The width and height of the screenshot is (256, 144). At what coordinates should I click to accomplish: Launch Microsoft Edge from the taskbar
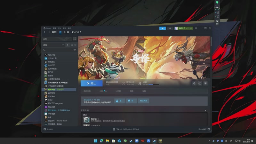[x=101, y=141]
